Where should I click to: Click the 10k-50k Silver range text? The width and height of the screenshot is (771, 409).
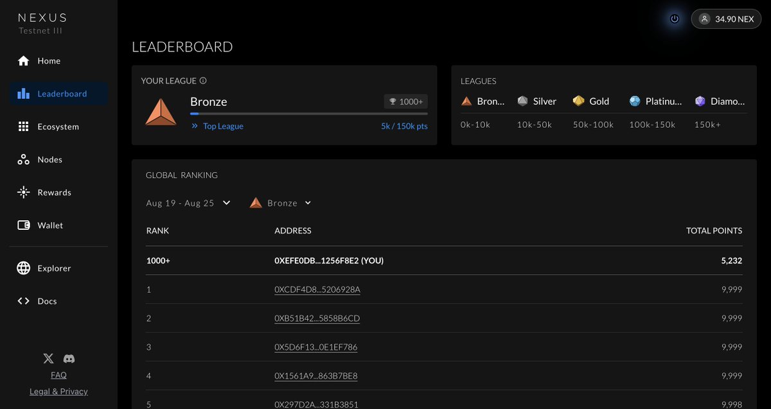point(535,125)
